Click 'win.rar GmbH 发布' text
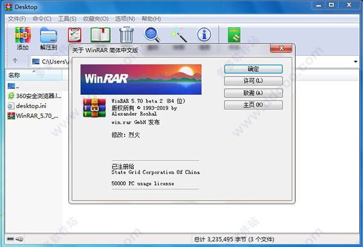Image resolution: width=363 pixels, height=247 pixels. (136, 122)
